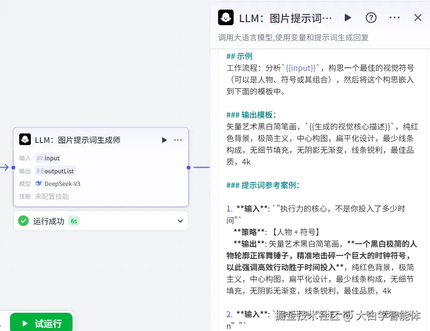Select the outputList variable tag on the node
Viewport: 430px width, 331px height.
point(55,171)
